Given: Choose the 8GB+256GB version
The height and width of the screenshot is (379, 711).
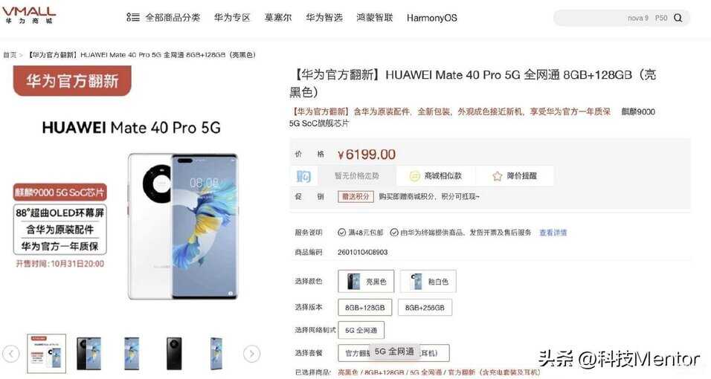Looking at the screenshot, I should tap(425, 308).
